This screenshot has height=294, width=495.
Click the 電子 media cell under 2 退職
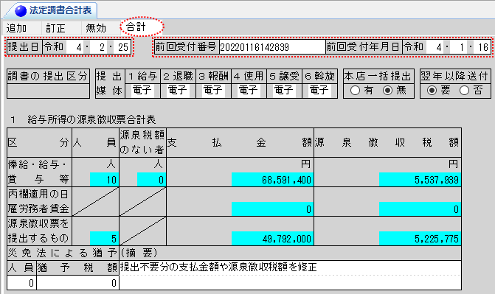click(178, 91)
